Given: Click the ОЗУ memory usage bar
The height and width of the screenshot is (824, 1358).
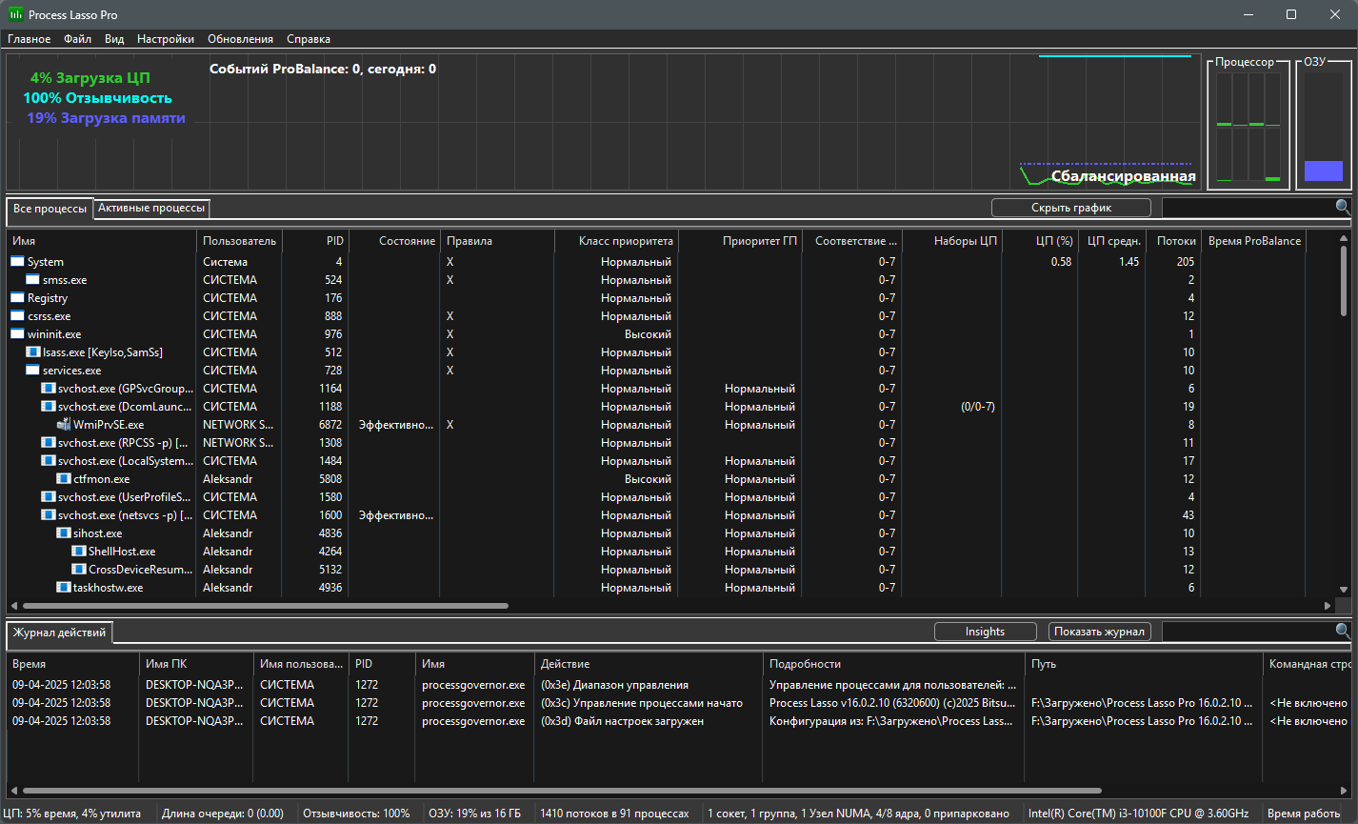Looking at the screenshot, I should tap(1324, 126).
